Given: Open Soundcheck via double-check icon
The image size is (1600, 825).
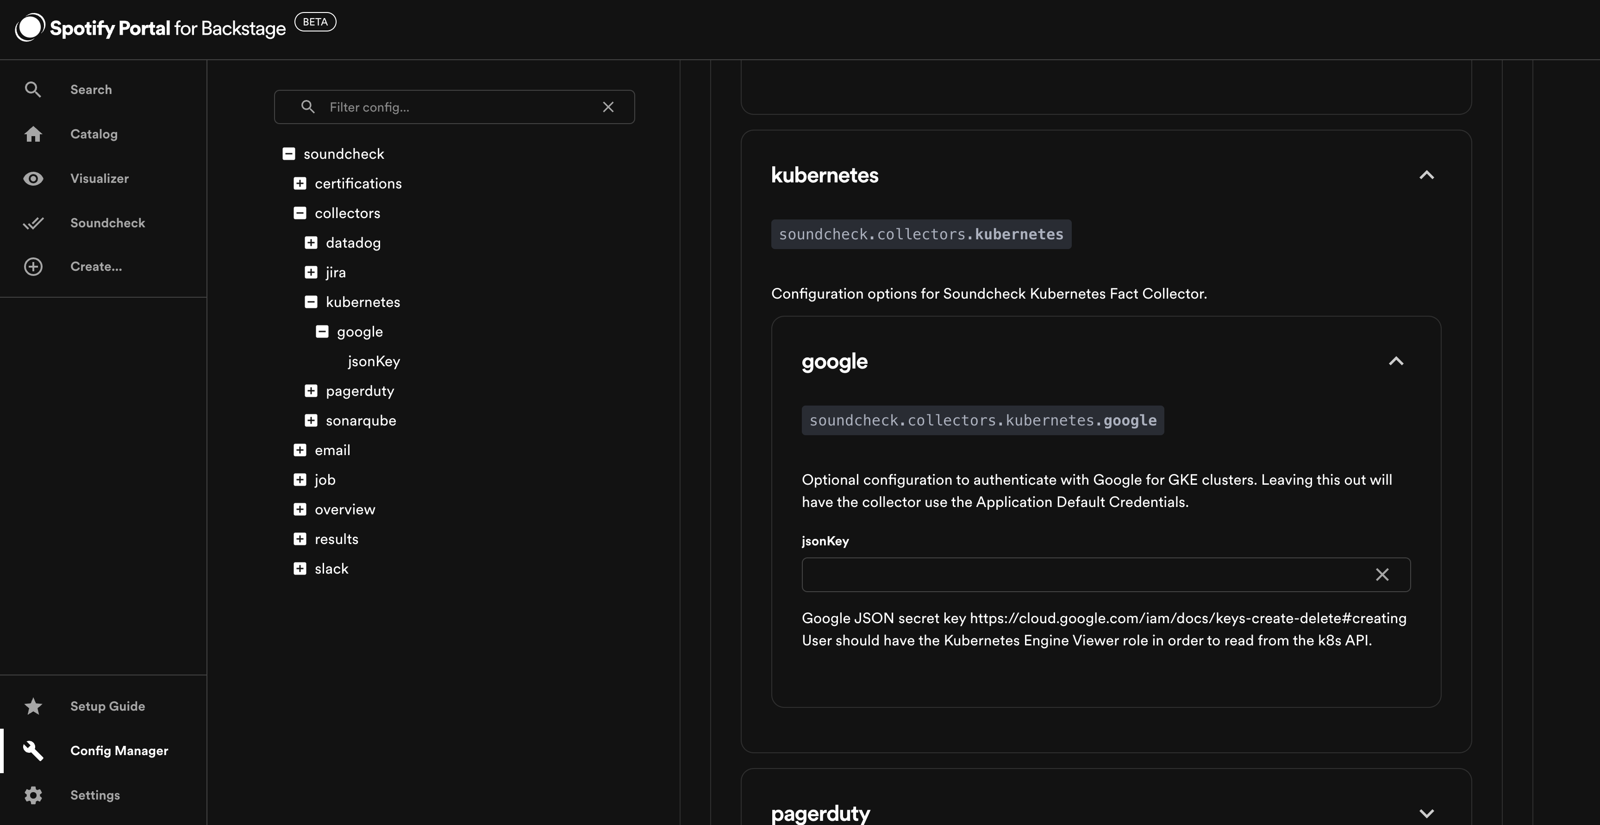Looking at the screenshot, I should pos(33,222).
